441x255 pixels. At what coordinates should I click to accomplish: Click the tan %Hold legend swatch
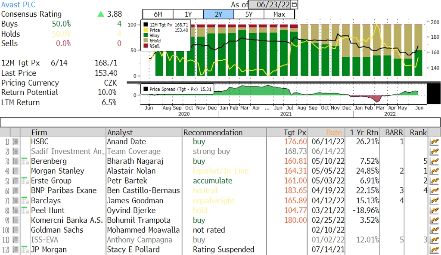point(146,41)
